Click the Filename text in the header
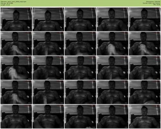This screenshot has height=129, width=161. pyautogui.click(x=14, y=2)
